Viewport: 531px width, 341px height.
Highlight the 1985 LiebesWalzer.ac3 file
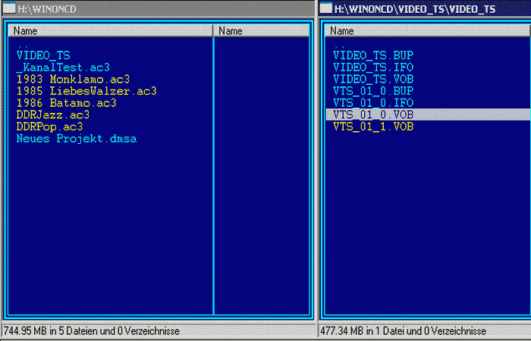pyautogui.click(x=86, y=91)
